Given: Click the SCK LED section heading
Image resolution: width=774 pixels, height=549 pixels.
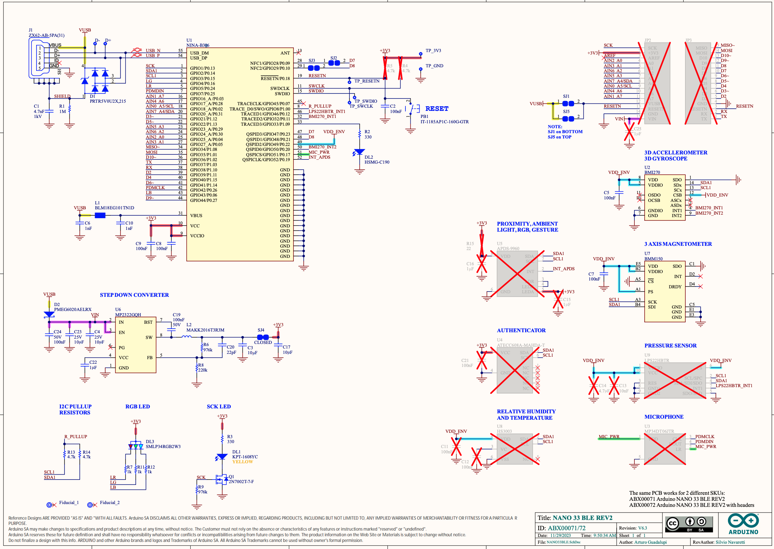Looking at the screenshot, I should 219,407.
